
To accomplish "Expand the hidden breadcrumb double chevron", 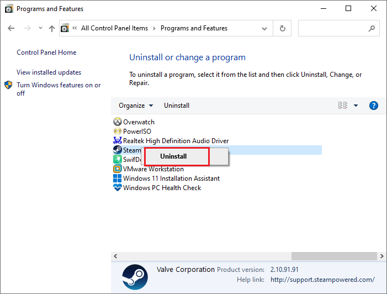I will pyautogui.click(x=75, y=28).
